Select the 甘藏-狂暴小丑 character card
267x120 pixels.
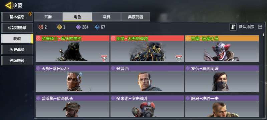(x=222, y=49)
